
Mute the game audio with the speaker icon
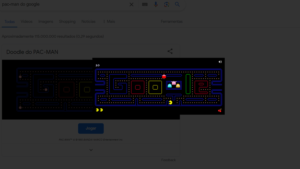[220, 62]
